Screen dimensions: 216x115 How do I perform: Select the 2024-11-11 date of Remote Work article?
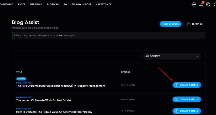128,99
